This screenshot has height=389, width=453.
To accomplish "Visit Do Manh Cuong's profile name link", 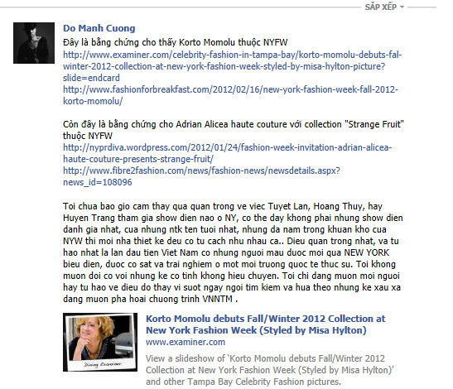I will 99,28.
